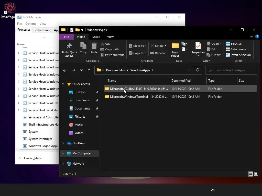This screenshot has width=262, height=196.
Task: Click Select none in ribbon
Action: (x=236, y=49)
